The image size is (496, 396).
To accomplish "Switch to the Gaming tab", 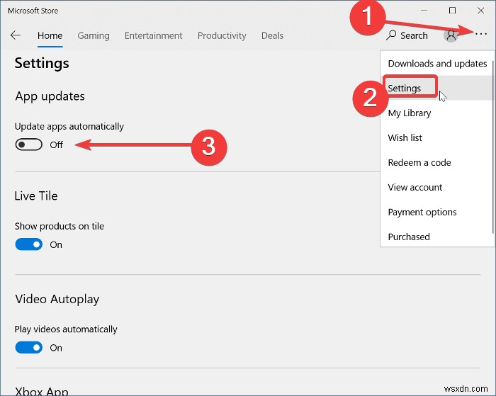I will point(94,35).
